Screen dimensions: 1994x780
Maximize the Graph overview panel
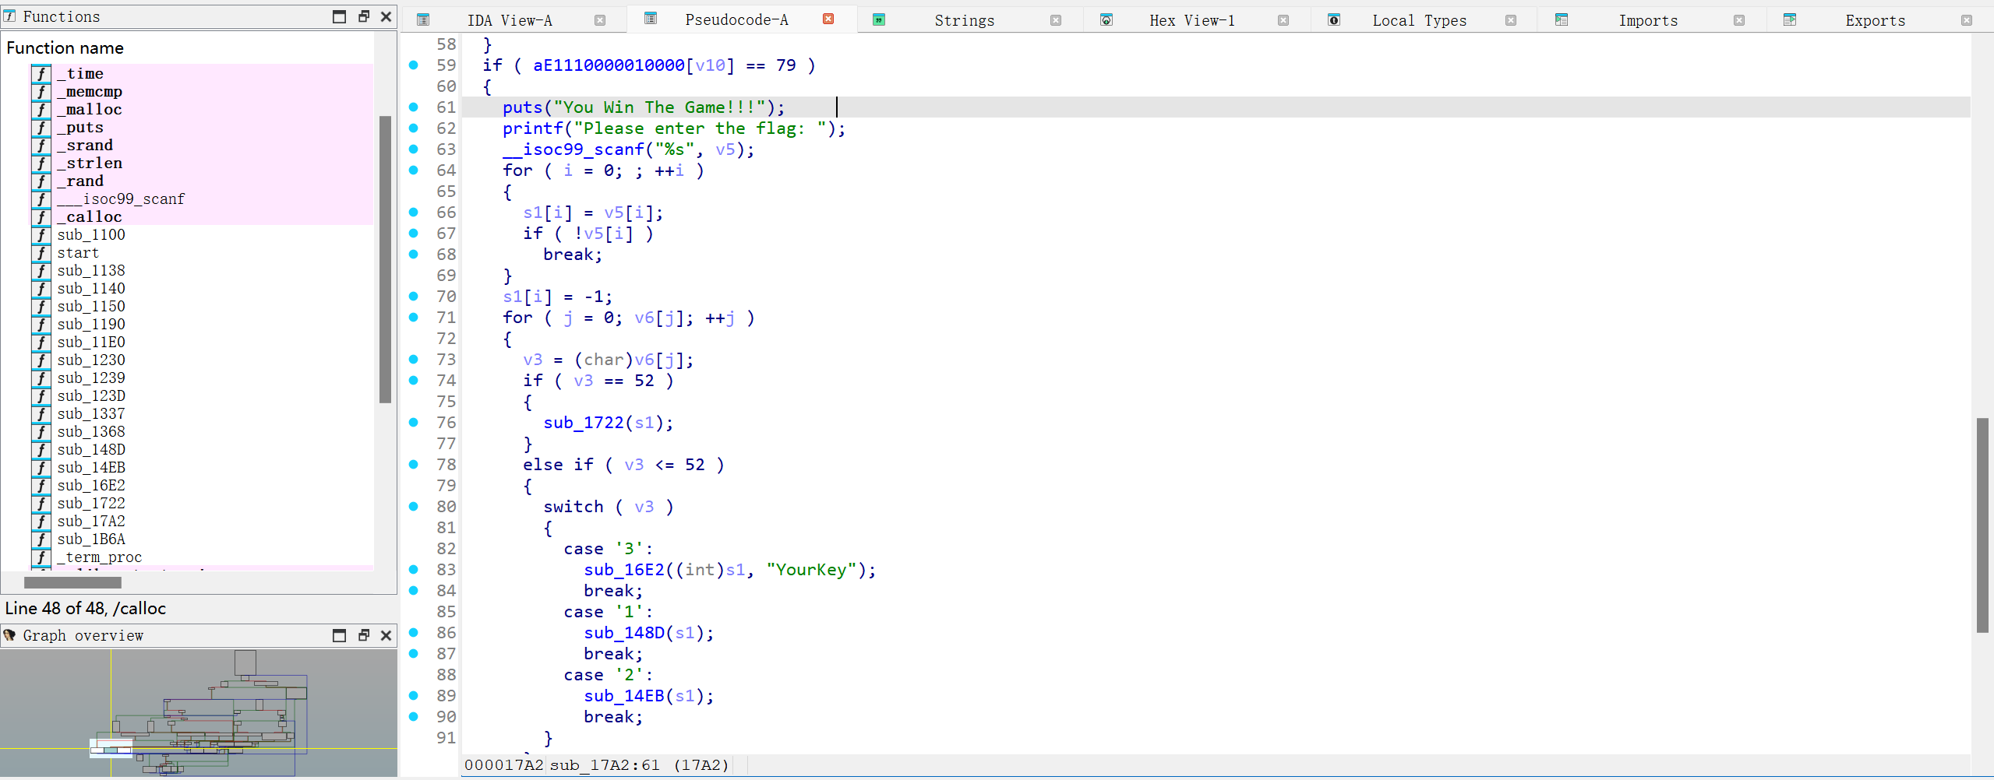tap(339, 635)
